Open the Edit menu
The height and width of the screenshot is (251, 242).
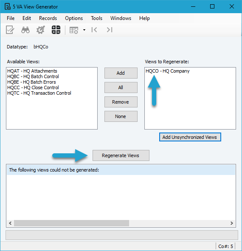[27, 18]
